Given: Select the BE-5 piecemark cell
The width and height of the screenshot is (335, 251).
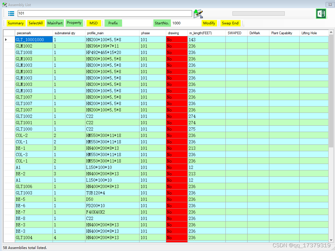Looking at the screenshot, I should 34,199.
